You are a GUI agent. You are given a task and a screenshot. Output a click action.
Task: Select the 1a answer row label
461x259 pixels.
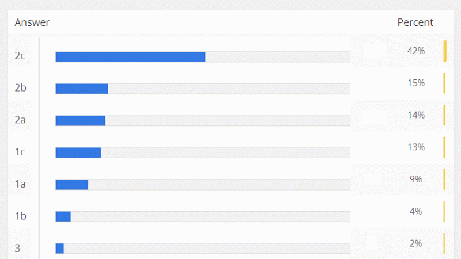(20, 184)
